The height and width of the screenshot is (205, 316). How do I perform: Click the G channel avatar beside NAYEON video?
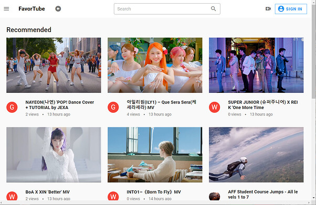[x=12, y=107]
